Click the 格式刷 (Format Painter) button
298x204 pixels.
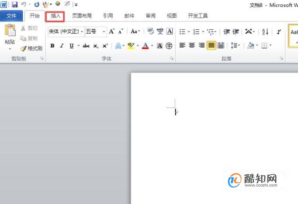tap(31, 49)
